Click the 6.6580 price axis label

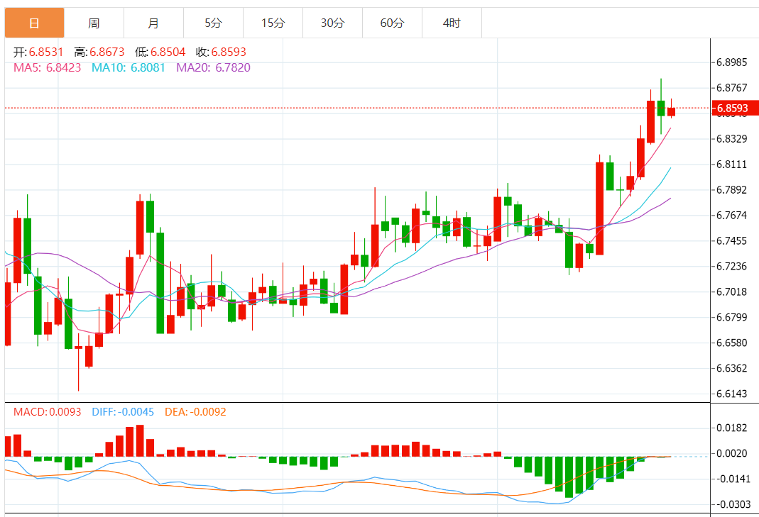tap(732, 343)
